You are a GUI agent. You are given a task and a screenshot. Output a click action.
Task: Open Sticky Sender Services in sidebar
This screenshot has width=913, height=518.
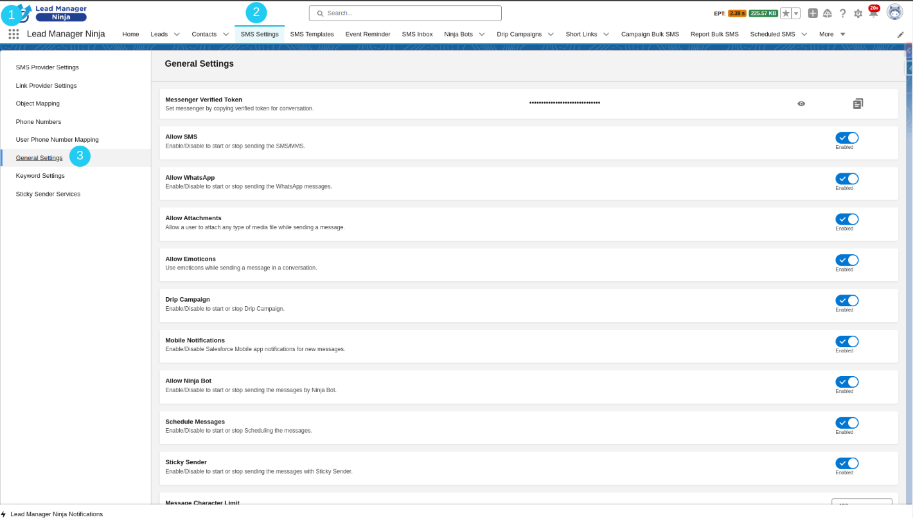pyautogui.click(x=48, y=194)
